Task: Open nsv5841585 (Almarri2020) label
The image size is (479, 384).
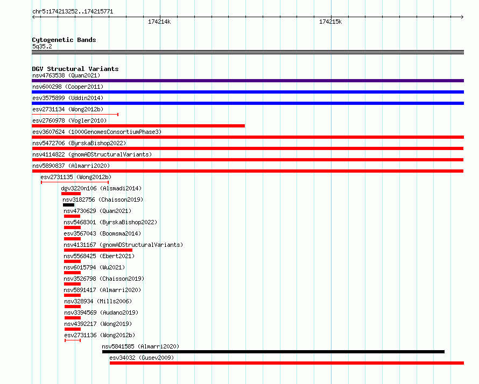Action: pyautogui.click(x=140, y=346)
